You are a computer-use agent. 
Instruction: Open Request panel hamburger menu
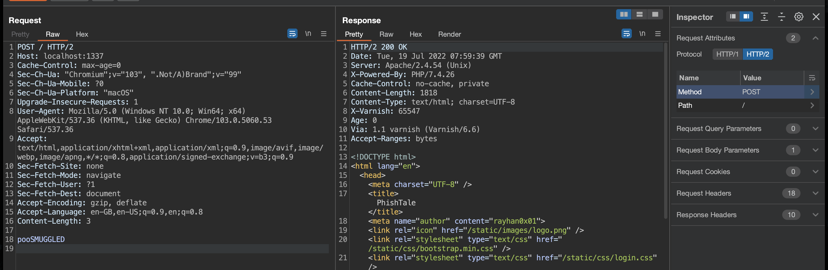(323, 34)
